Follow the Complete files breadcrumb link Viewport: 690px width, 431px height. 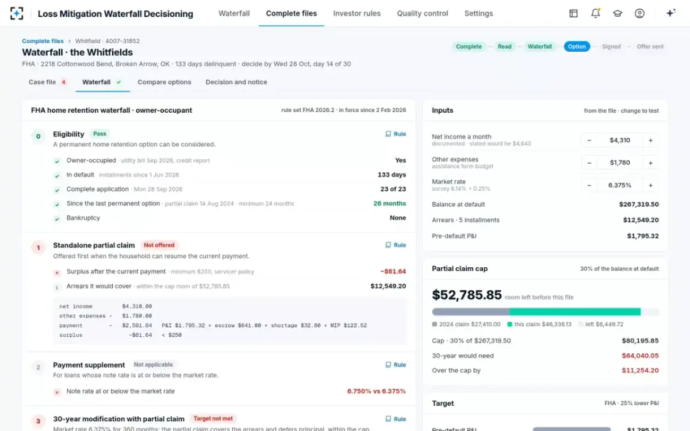(43, 41)
